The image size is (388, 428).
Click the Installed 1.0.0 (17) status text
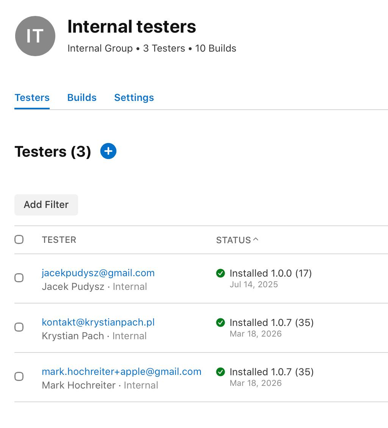(271, 273)
